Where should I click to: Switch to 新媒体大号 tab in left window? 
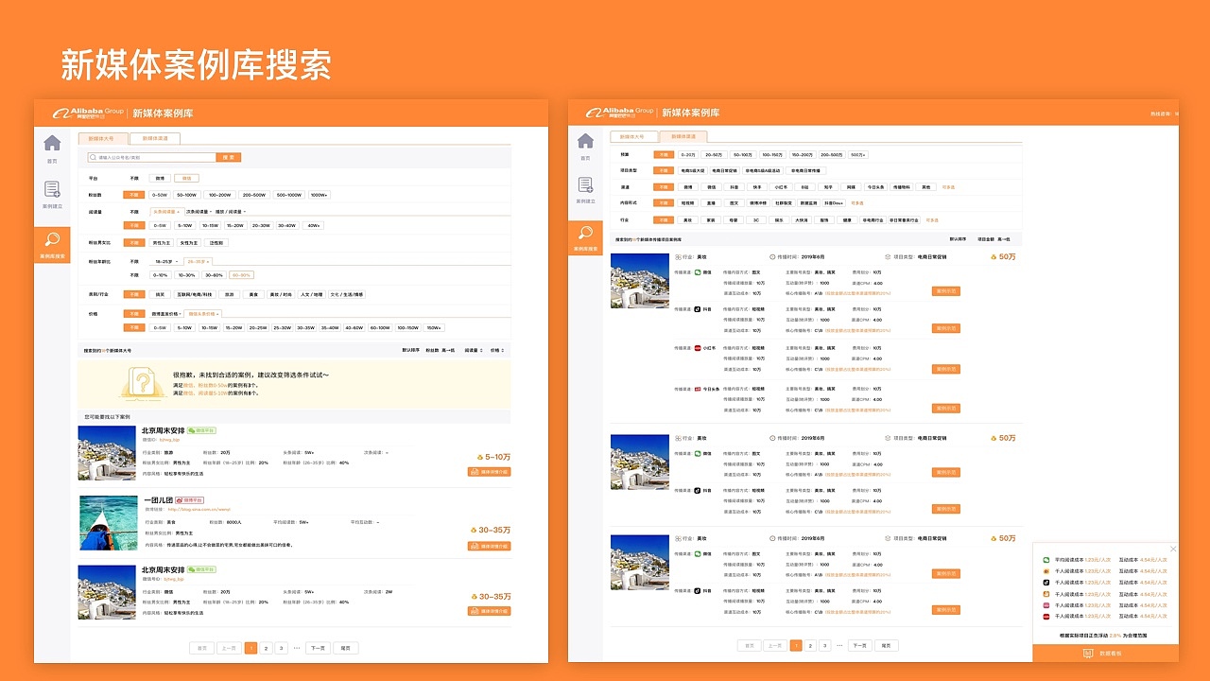click(x=101, y=138)
